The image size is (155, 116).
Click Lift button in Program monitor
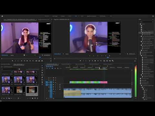click(x=104, y=61)
